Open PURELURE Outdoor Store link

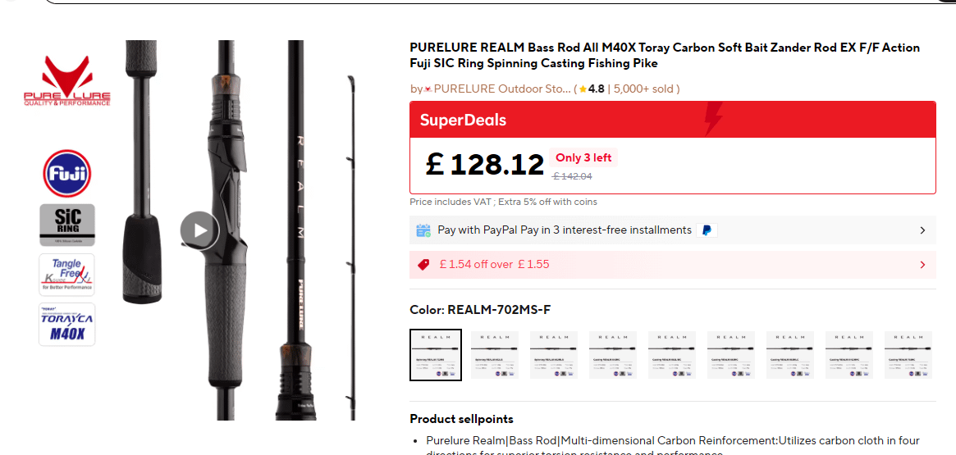click(501, 89)
